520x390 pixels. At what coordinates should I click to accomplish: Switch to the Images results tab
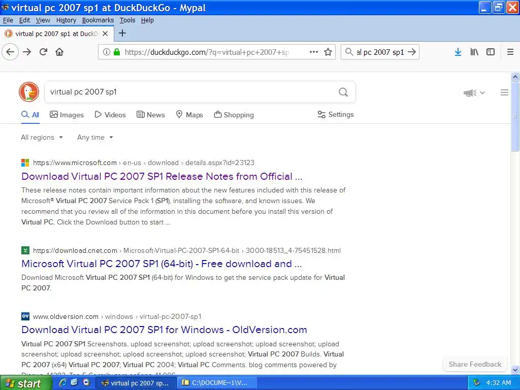[67, 115]
